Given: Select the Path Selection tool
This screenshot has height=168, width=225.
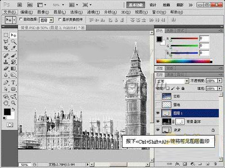Looking at the screenshot, I should 6,89.
